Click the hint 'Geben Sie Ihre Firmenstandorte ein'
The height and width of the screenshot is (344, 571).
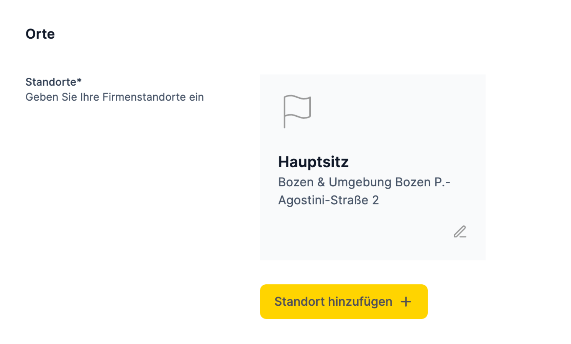coord(115,97)
